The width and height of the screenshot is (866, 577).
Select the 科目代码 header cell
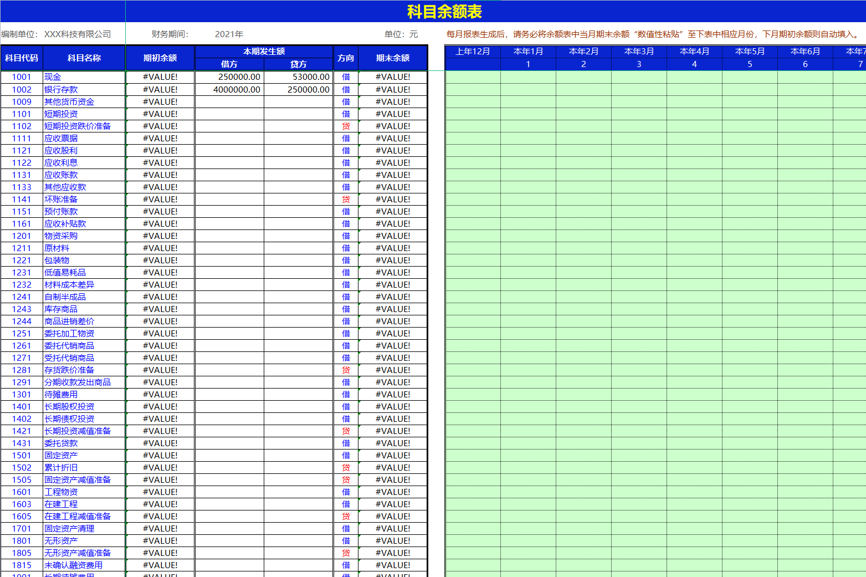22,58
